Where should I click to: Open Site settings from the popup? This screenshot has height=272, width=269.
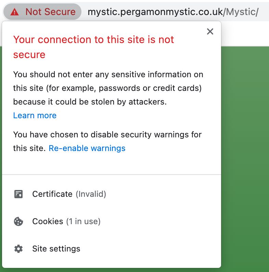click(112, 249)
